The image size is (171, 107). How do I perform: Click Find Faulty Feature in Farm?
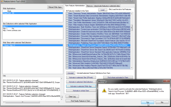[x=80, y=101]
